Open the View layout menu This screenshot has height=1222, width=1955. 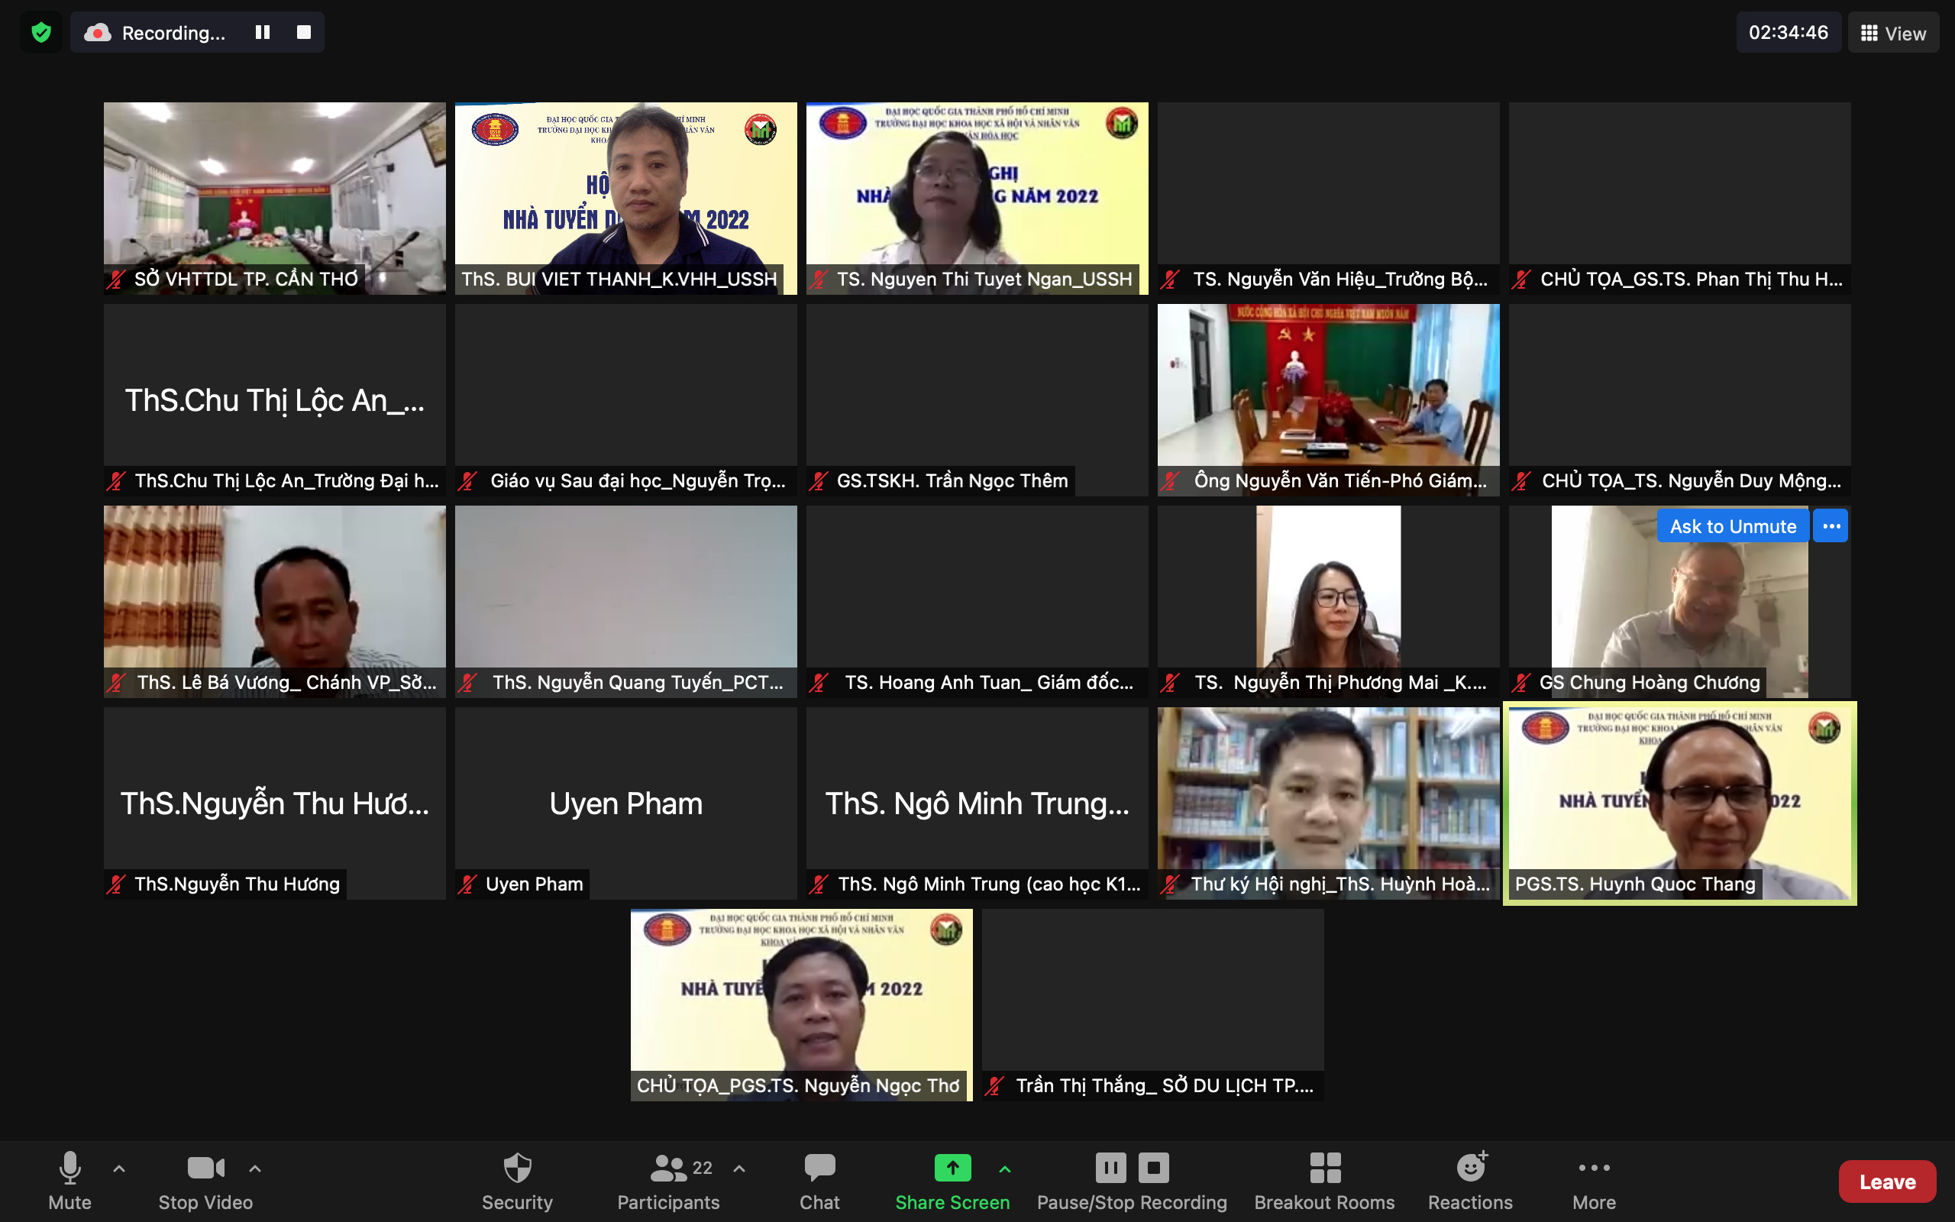(1893, 33)
